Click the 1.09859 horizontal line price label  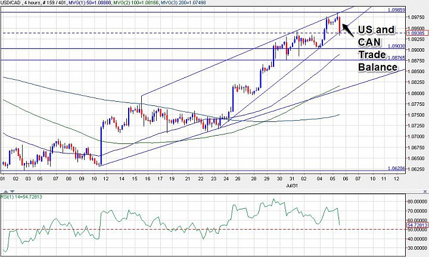(396, 10)
